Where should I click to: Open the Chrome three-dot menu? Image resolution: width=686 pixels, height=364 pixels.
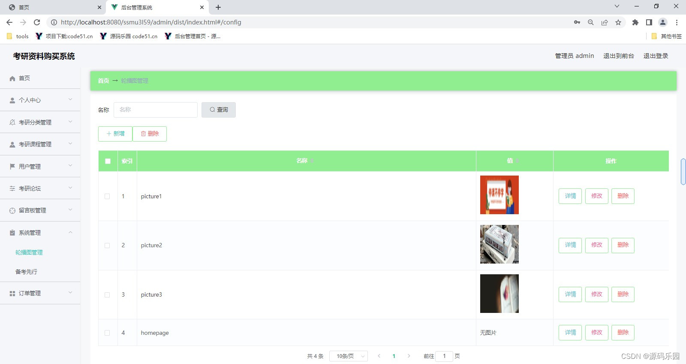[677, 22]
